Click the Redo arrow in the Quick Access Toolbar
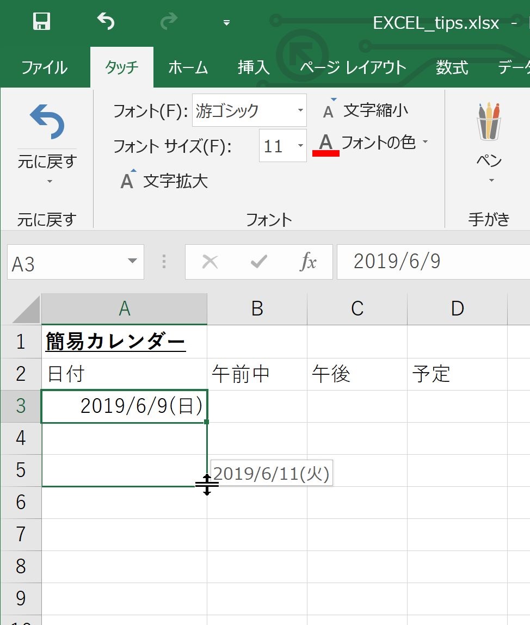This screenshot has width=530, height=625. click(168, 22)
